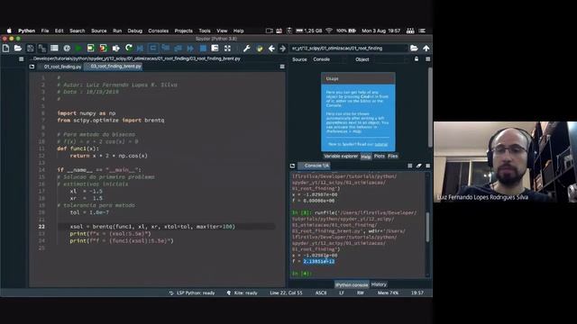Switch to the 01_root_finding.py tab
The width and height of the screenshot is (577, 324).
[62, 67]
